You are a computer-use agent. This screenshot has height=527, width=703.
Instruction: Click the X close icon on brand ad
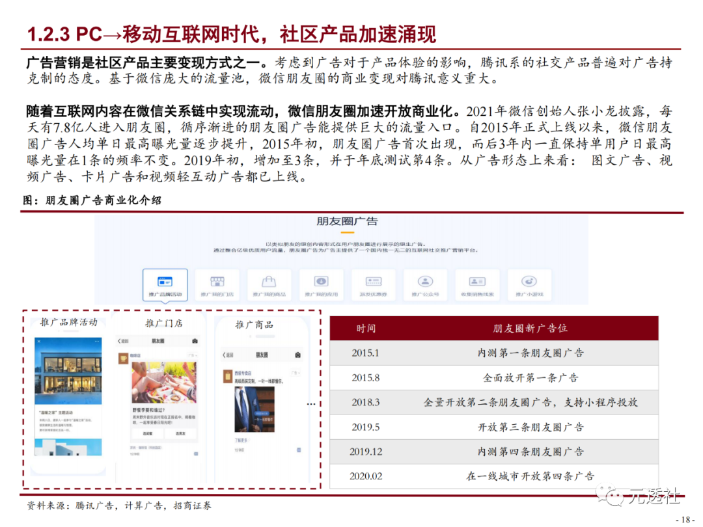[x=39, y=342]
